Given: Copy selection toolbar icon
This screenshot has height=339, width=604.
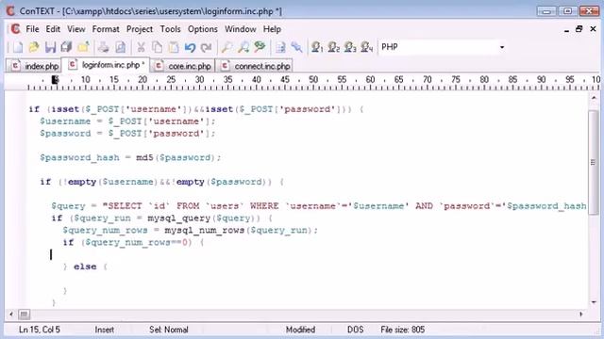Looking at the screenshot, I should point(158,47).
